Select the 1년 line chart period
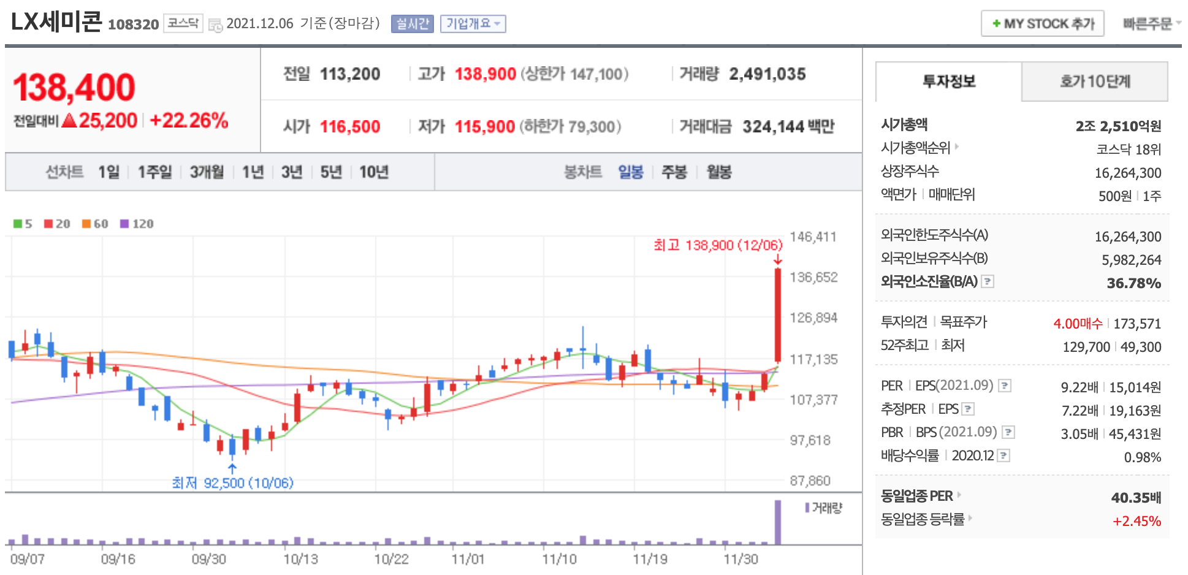This screenshot has width=1188, height=575. (253, 172)
